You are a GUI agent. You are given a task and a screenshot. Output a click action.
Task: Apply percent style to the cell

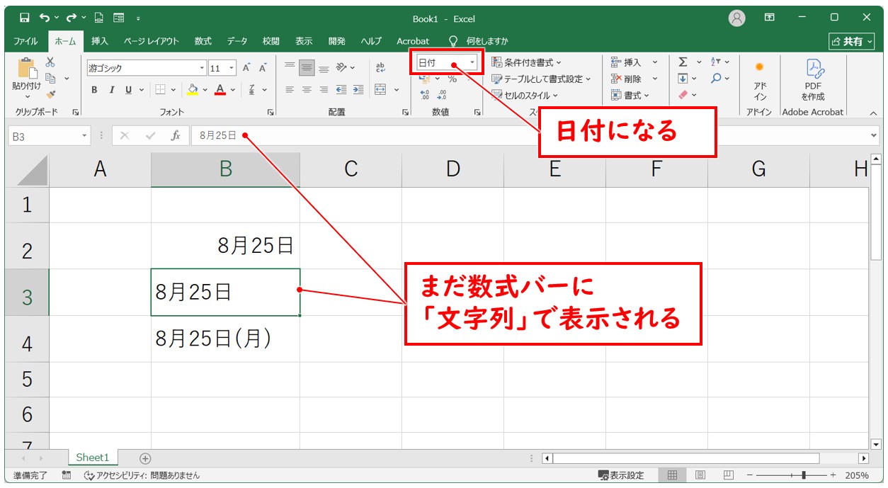452,79
